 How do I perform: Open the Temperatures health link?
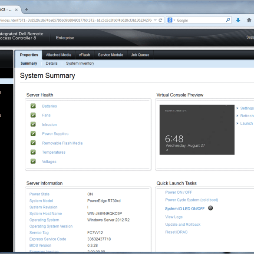(x=54, y=152)
